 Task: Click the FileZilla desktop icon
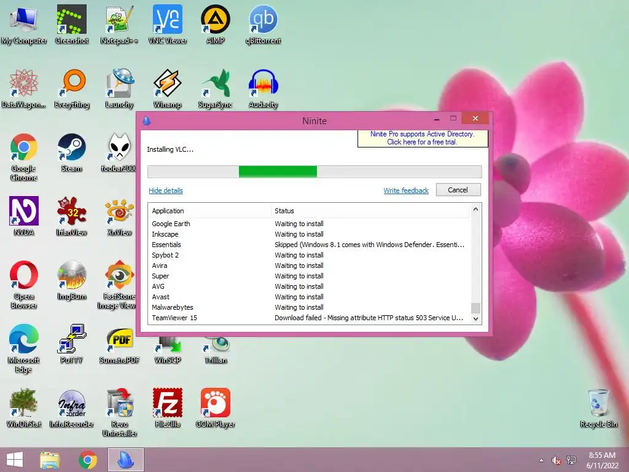pyautogui.click(x=167, y=408)
